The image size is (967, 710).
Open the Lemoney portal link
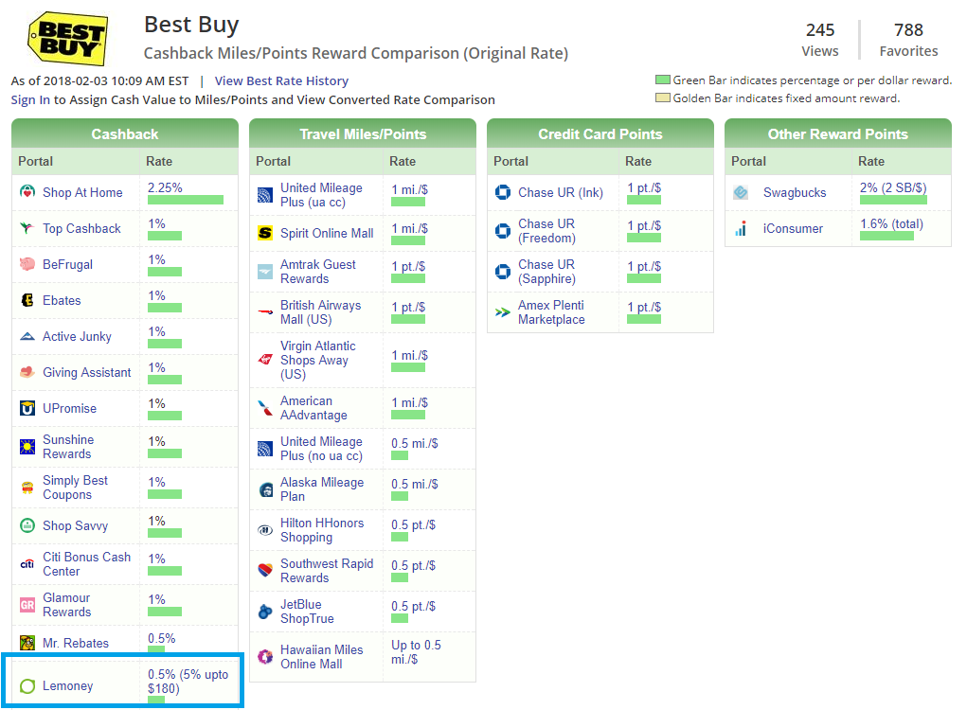(x=68, y=686)
